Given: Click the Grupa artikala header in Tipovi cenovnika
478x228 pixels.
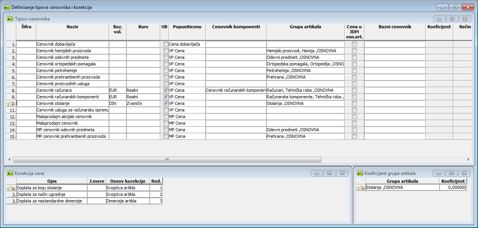Looking at the screenshot, I should coord(305,27).
